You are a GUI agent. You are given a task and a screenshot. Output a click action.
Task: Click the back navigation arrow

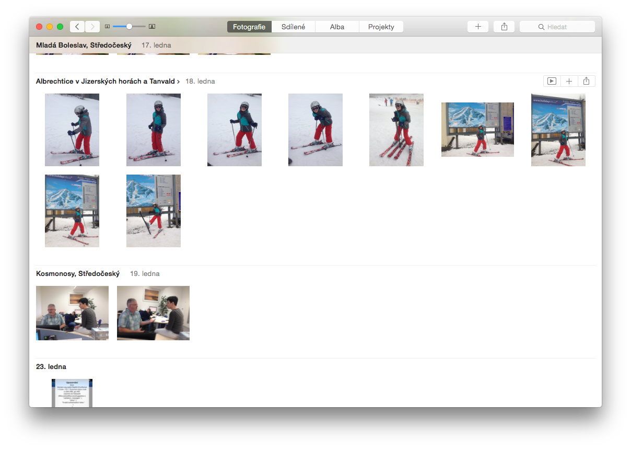point(77,27)
